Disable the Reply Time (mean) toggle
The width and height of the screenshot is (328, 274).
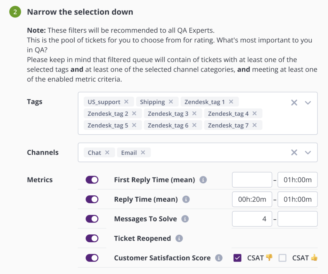click(x=92, y=199)
